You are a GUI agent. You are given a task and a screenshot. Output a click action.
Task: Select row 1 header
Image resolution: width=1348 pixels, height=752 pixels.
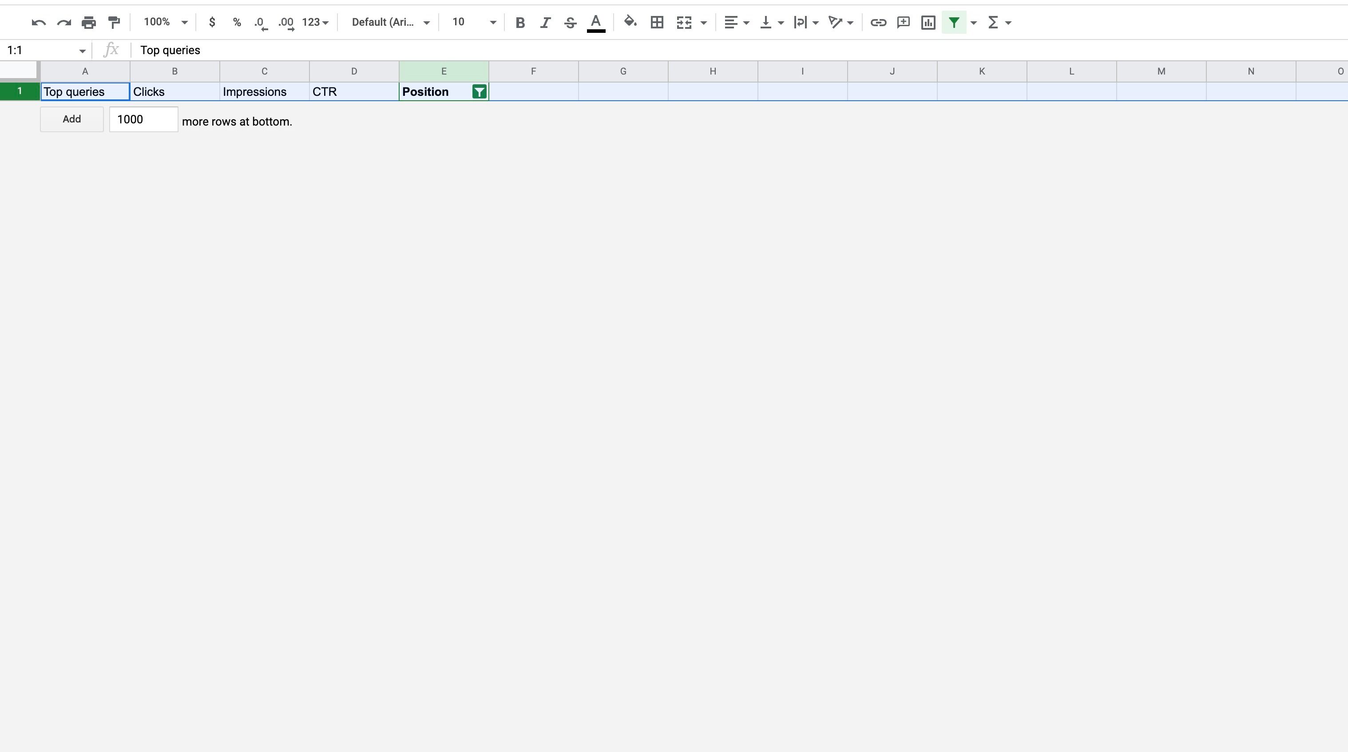[20, 91]
